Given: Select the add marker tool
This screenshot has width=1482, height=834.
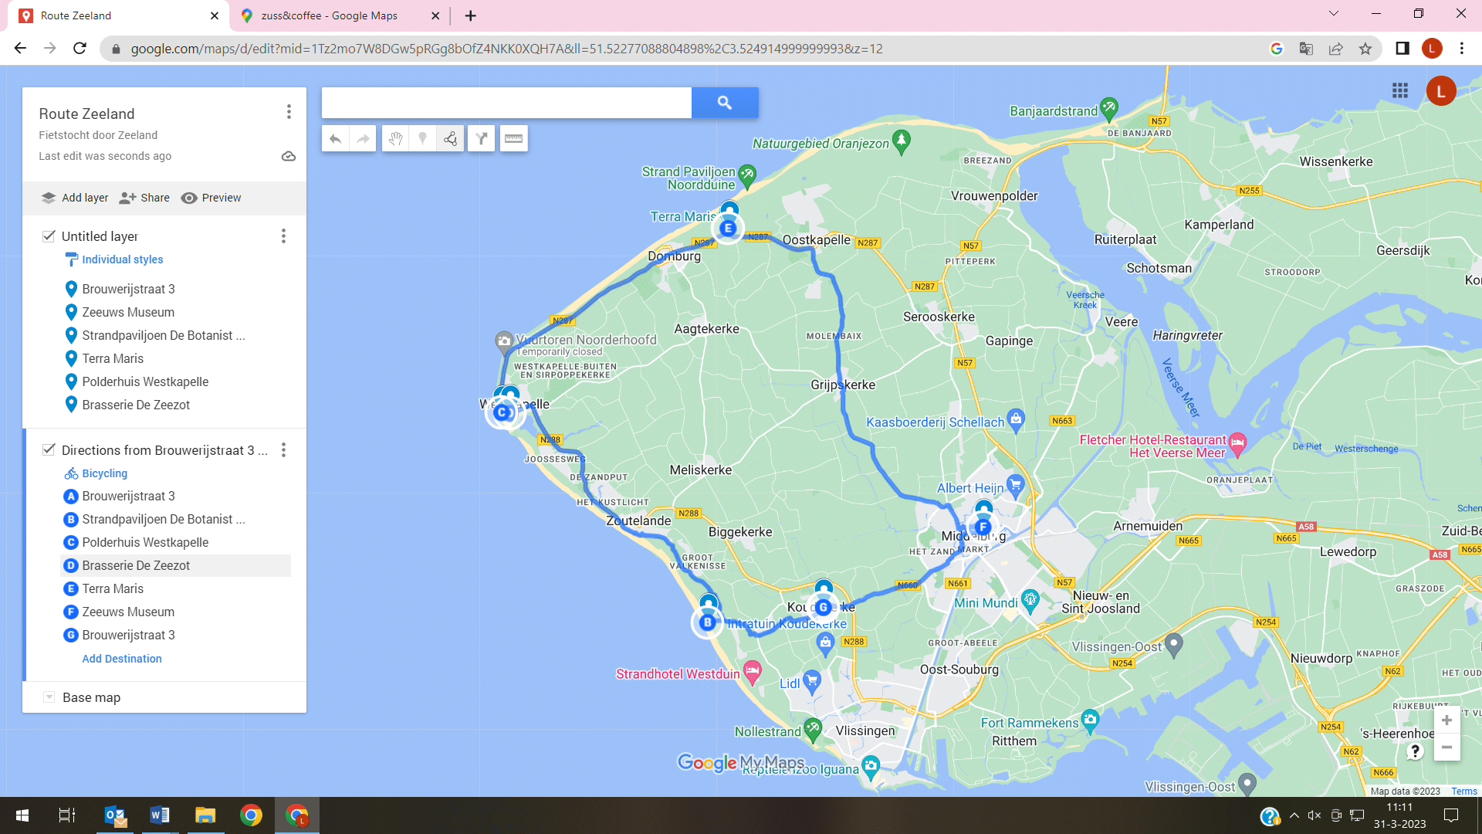Looking at the screenshot, I should pos(422,139).
